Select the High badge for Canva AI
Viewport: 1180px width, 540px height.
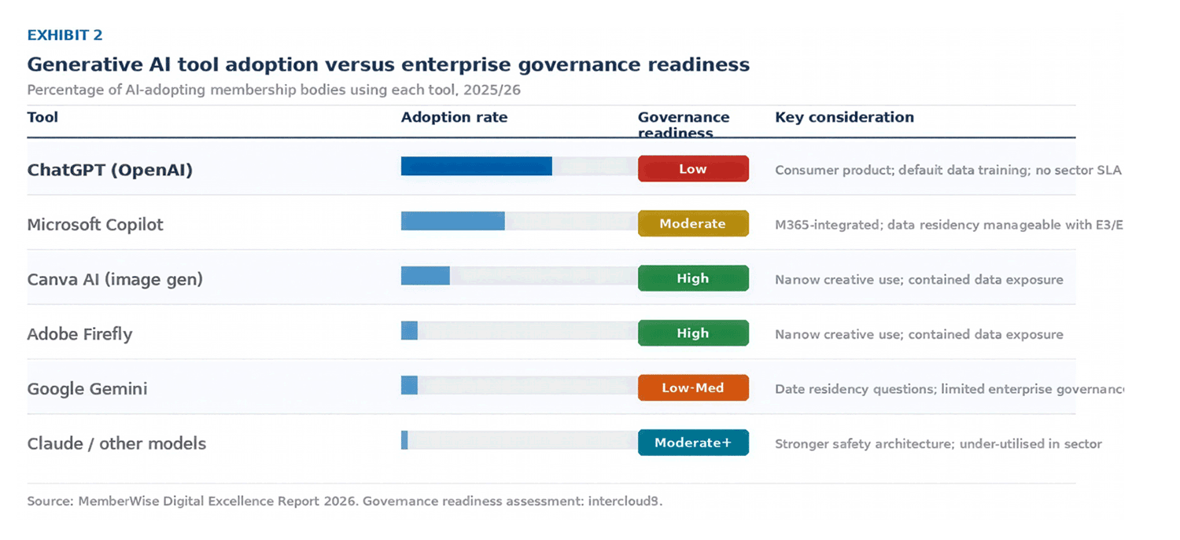(x=693, y=278)
